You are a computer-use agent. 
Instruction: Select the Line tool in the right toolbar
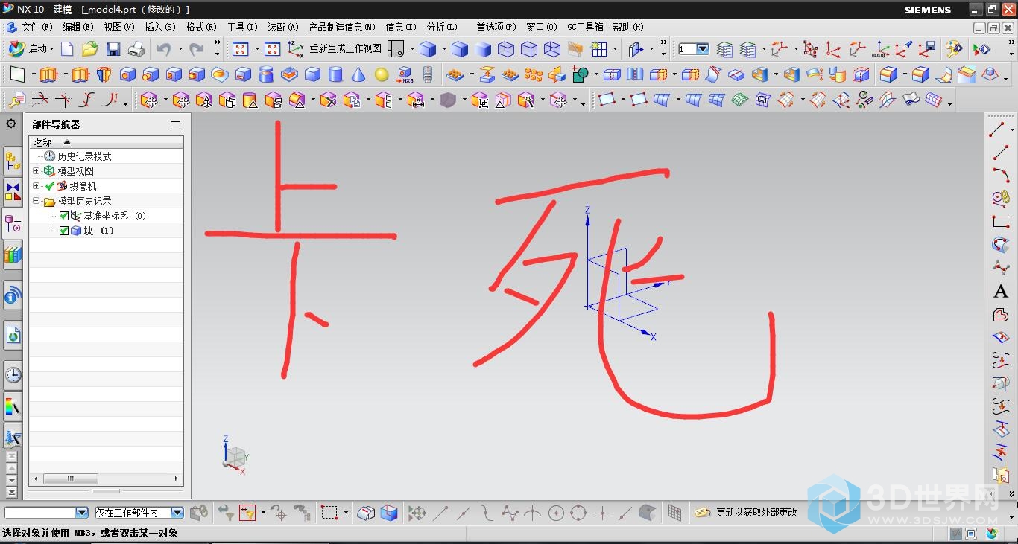coord(1000,153)
